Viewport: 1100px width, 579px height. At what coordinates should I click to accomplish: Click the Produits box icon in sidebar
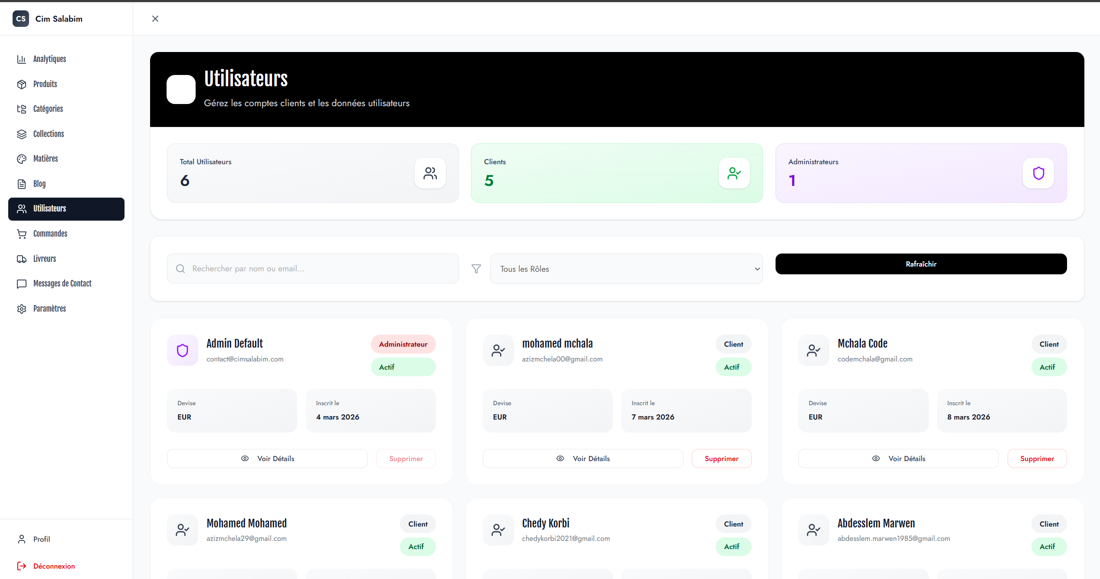tap(21, 84)
